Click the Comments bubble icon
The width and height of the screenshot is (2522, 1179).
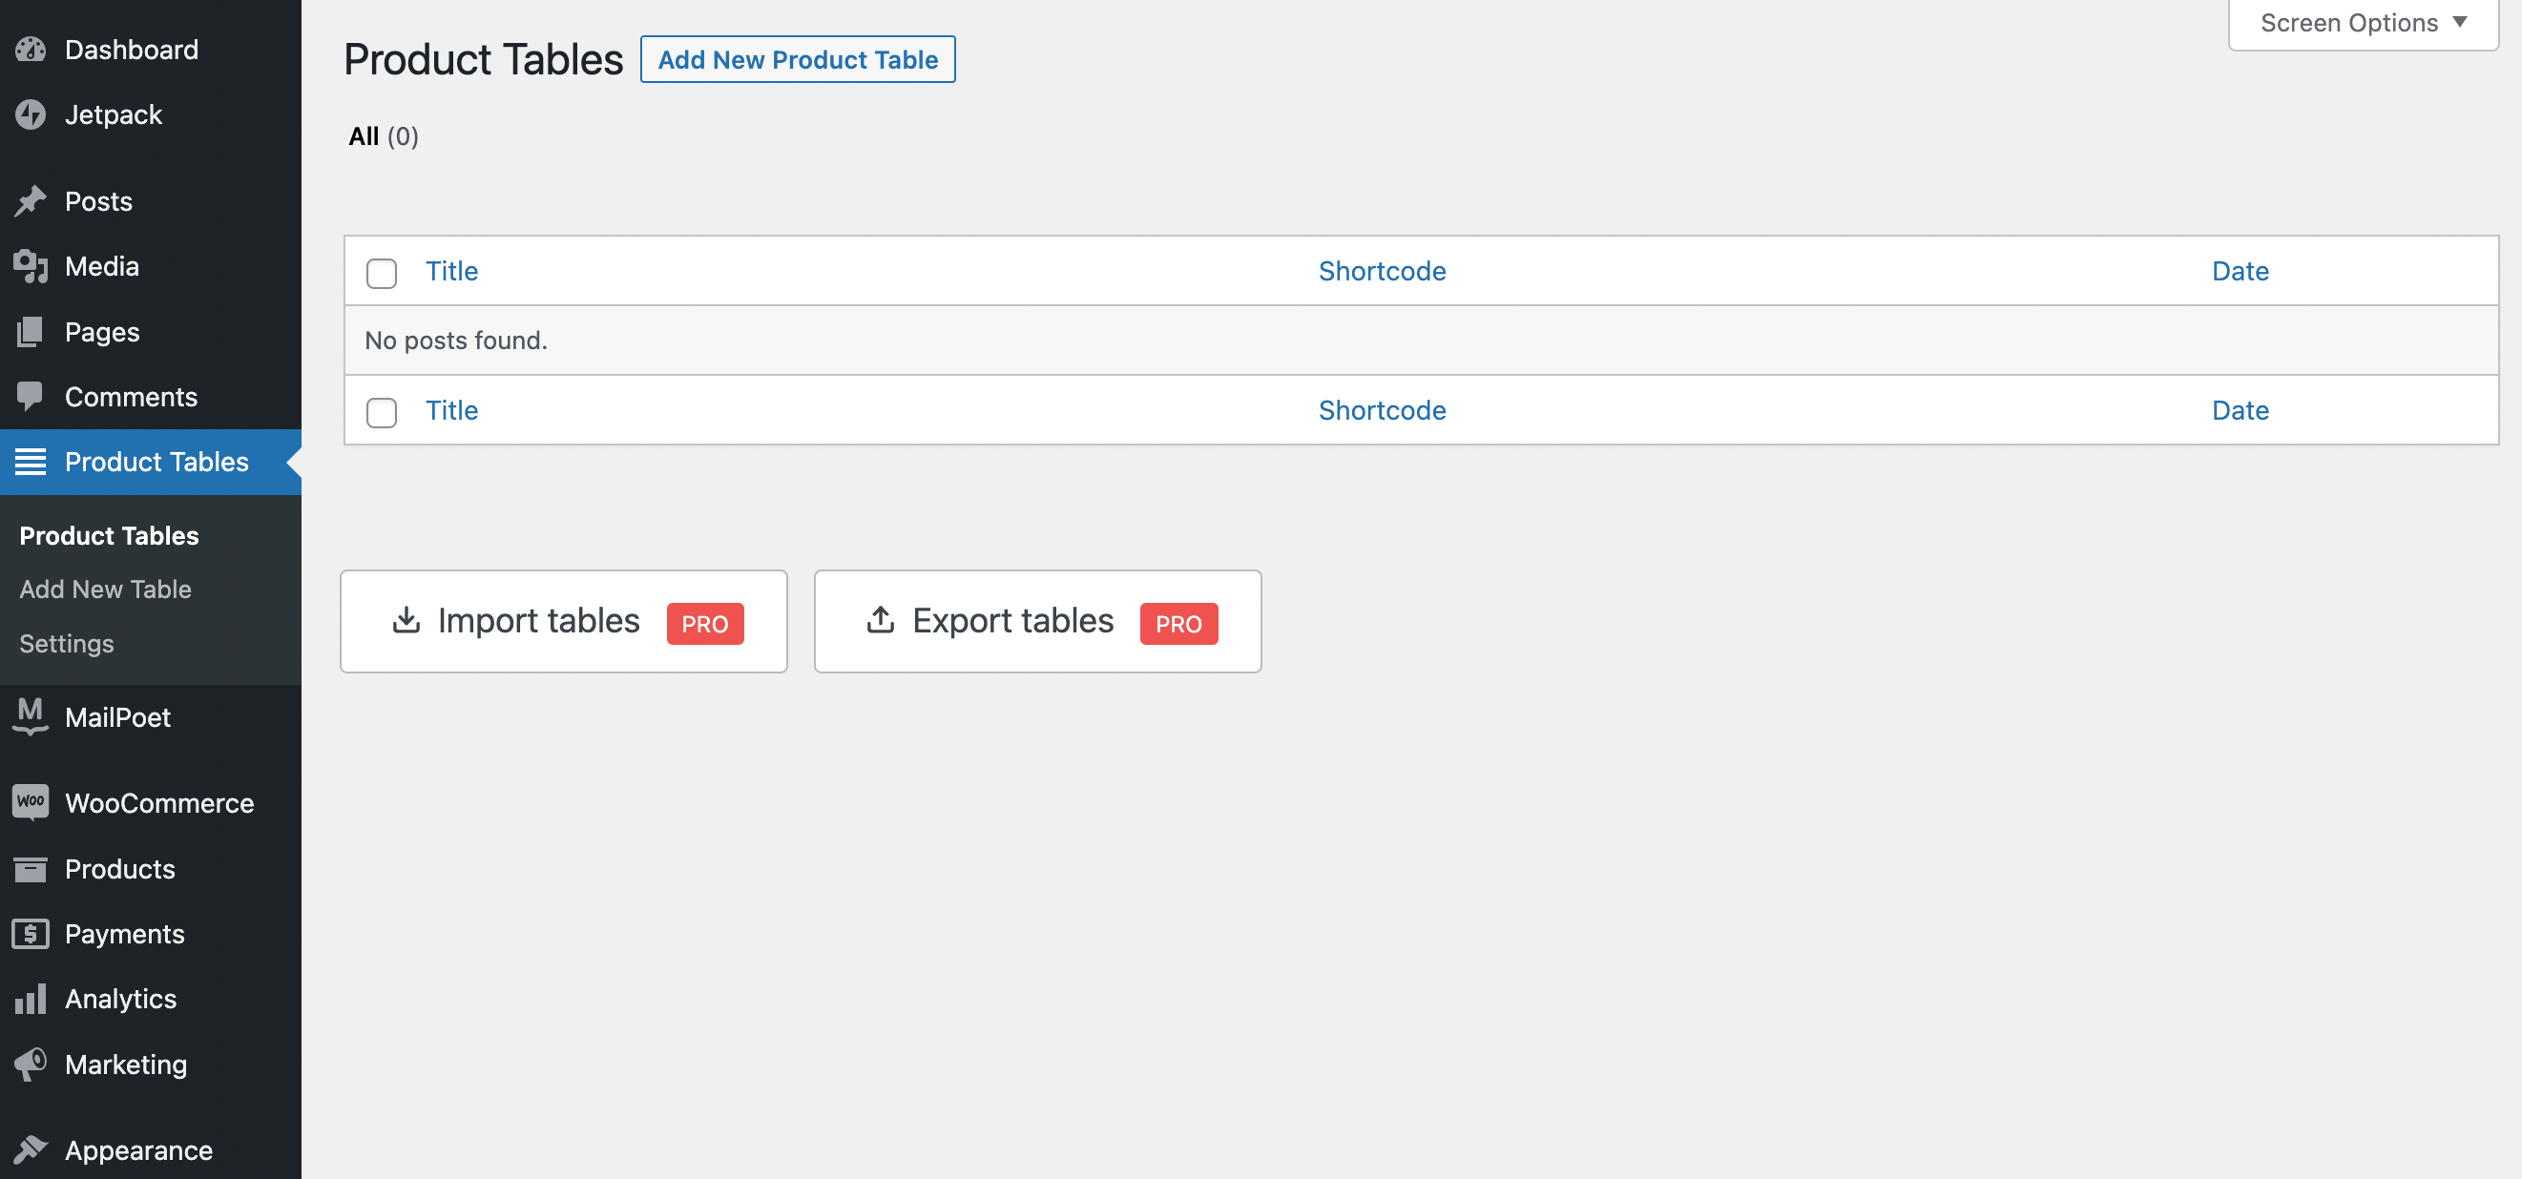pyautogui.click(x=31, y=396)
